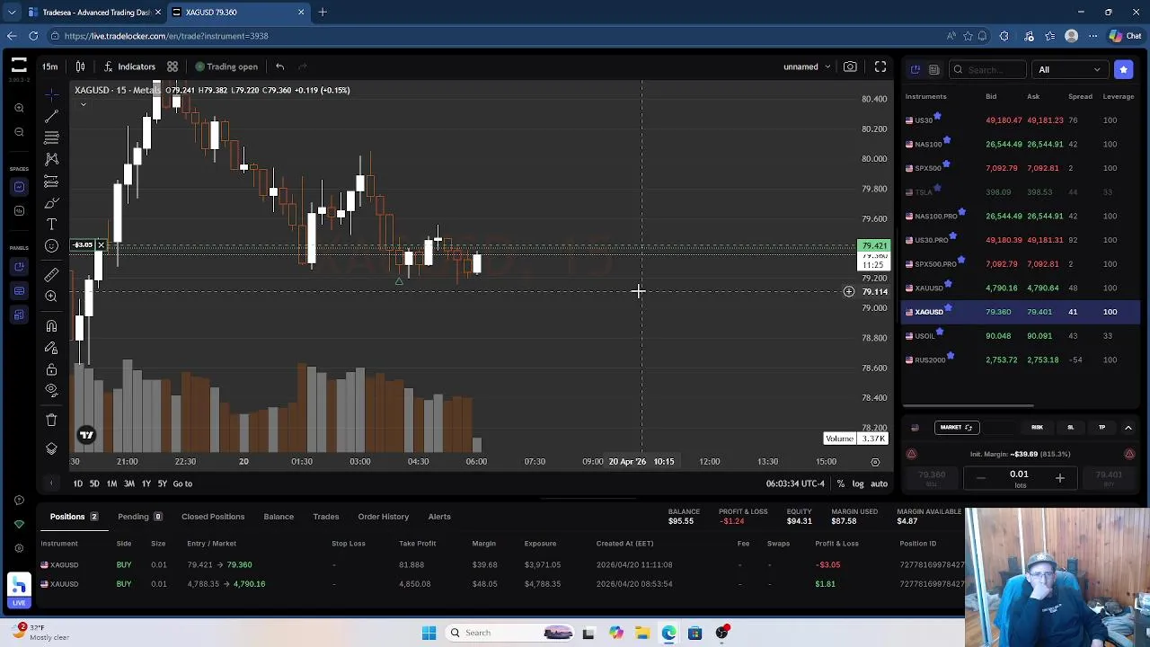This screenshot has width=1150, height=647.
Task: Click the instrument Search field
Action: (988, 69)
